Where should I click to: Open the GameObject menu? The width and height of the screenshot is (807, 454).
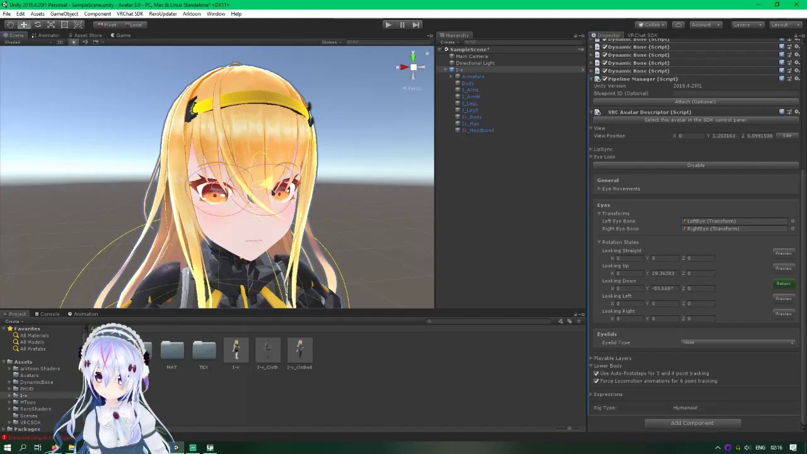click(64, 14)
